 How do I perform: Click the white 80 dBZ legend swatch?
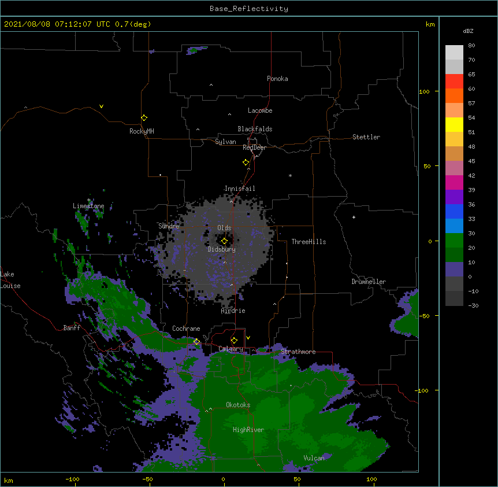454,52
